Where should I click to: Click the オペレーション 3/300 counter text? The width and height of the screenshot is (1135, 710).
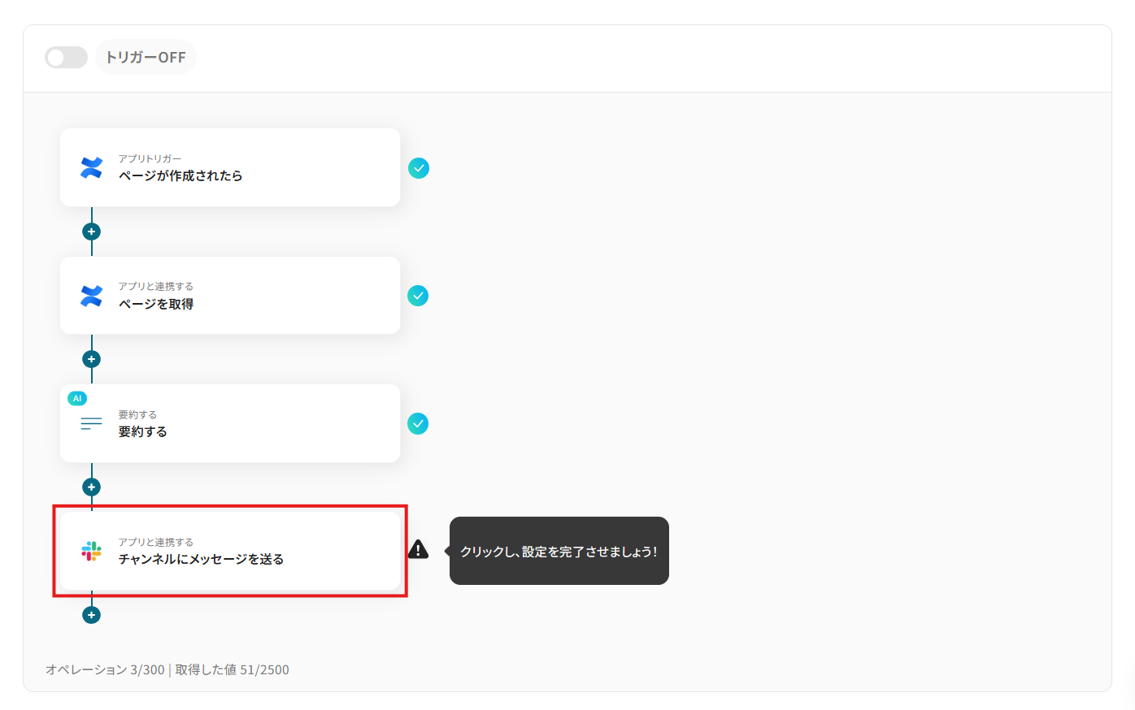[105, 669]
